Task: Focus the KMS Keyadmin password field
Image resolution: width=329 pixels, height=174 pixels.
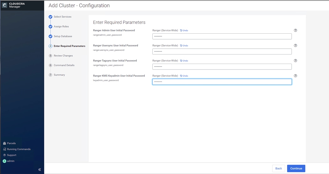Action: pyautogui.click(x=222, y=82)
